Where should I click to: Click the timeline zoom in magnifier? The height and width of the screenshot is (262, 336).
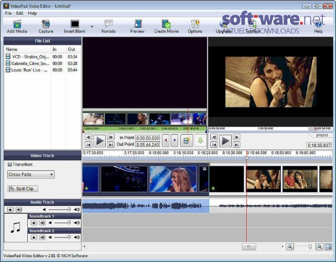319,247
